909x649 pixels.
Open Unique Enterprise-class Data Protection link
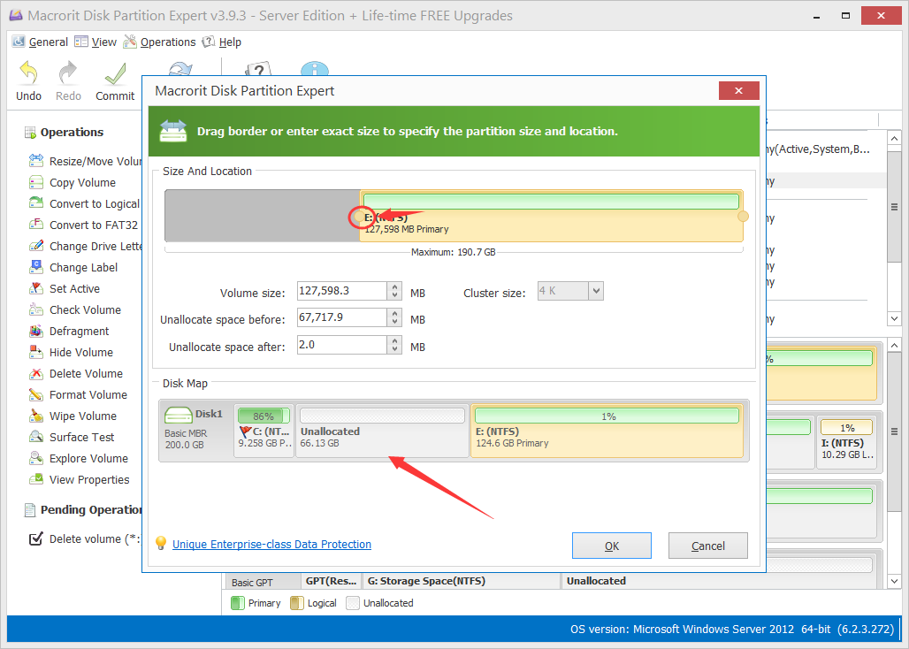pyautogui.click(x=271, y=544)
